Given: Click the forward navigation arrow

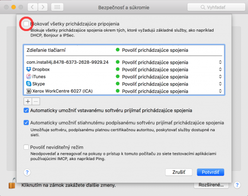Looking at the screenshot, I should point(43,7).
